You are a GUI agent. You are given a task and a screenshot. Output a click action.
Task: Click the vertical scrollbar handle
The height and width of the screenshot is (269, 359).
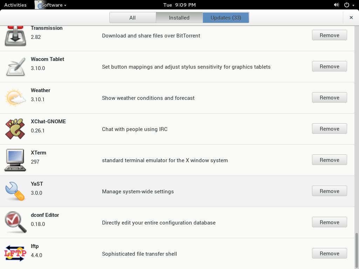coord(357,251)
